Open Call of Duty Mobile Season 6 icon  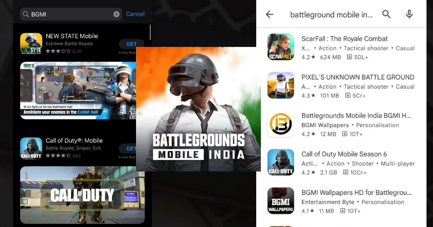(280, 162)
